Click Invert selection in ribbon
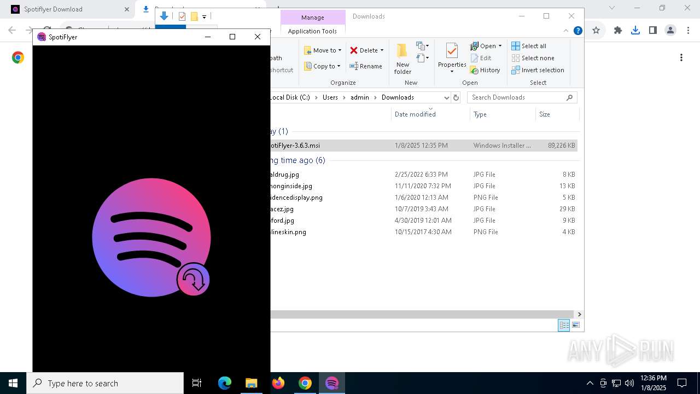This screenshot has width=700, height=394. [x=538, y=70]
